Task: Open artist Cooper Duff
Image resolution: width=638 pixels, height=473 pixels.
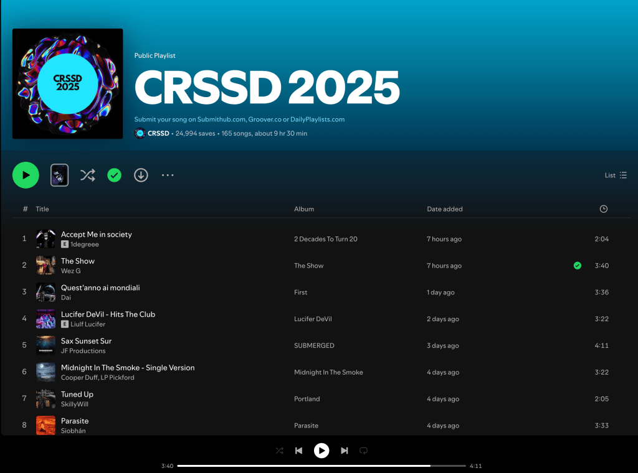Action: tap(79, 378)
